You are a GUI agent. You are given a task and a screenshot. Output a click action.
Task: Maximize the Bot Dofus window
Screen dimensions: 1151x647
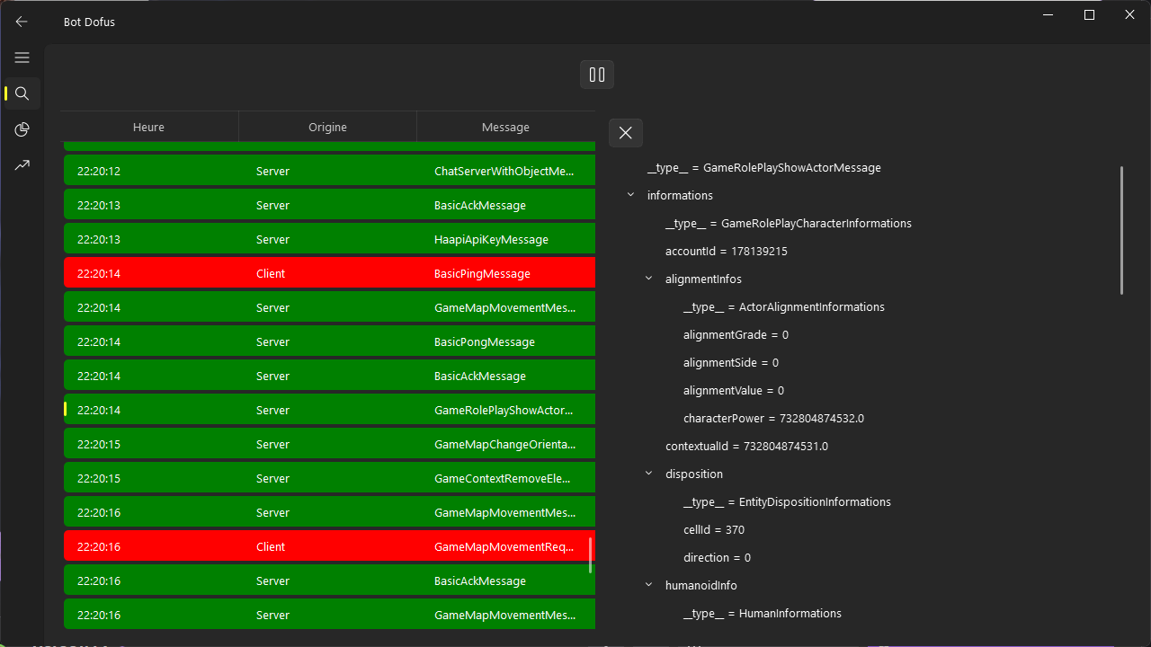point(1089,15)
